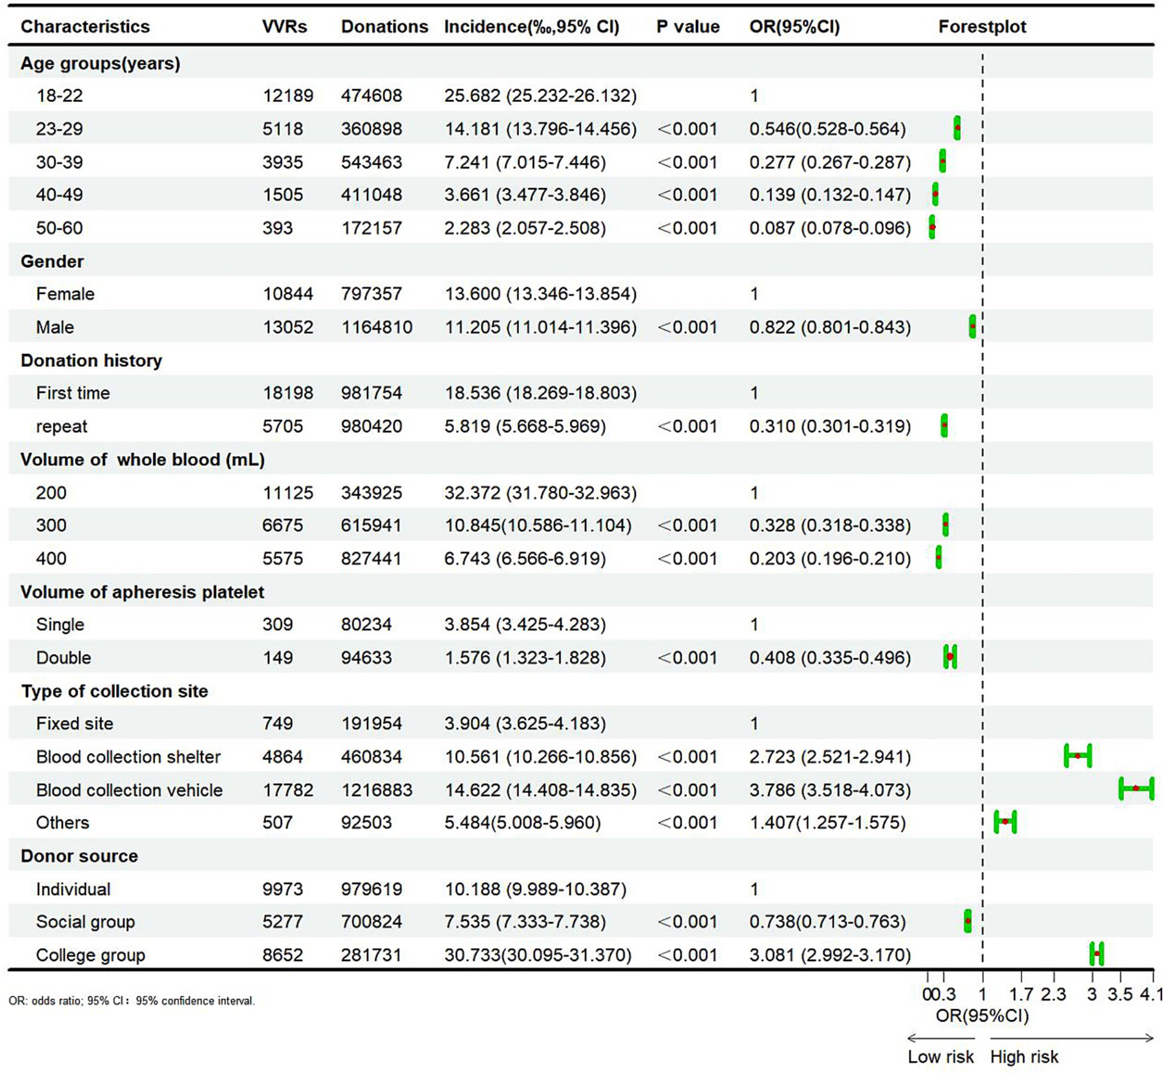1164x1074 pixels.
Task: Click the Type of collection site heading
Action: [x=114, y=691]
